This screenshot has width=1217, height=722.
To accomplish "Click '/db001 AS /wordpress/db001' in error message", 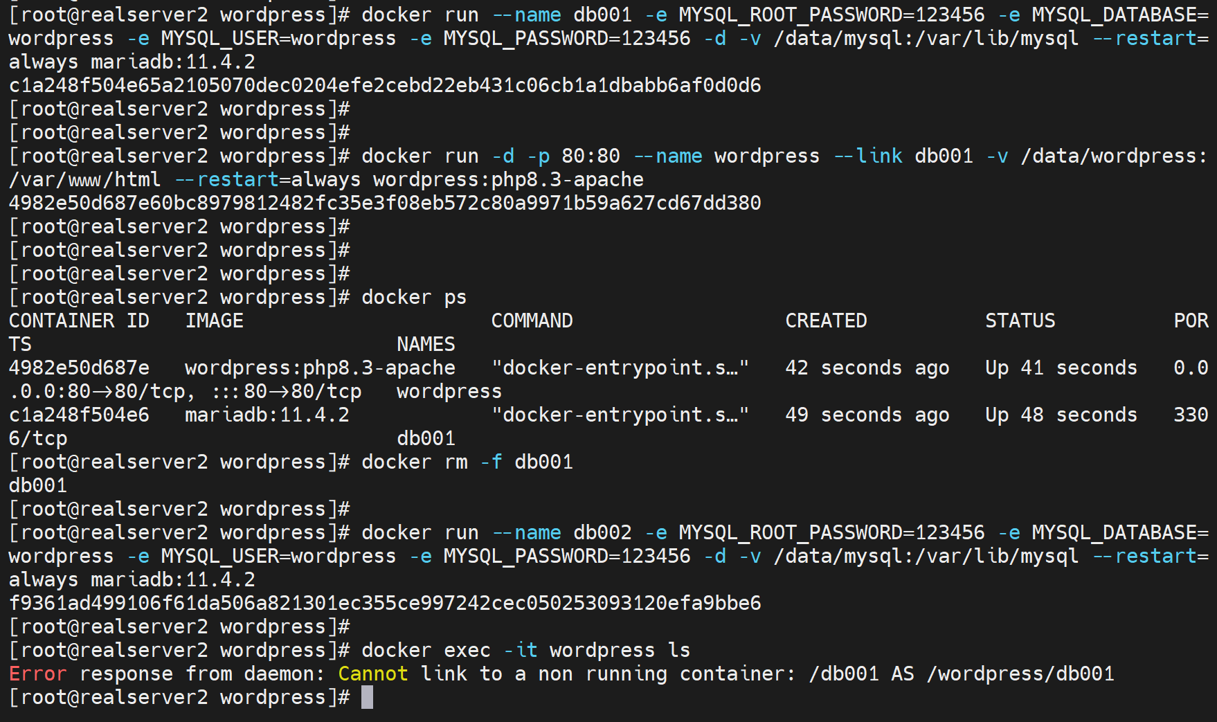I will [961, 674].
